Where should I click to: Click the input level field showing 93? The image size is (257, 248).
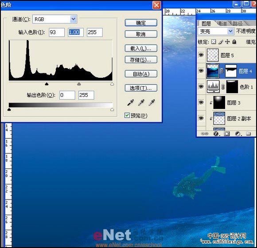57,32
